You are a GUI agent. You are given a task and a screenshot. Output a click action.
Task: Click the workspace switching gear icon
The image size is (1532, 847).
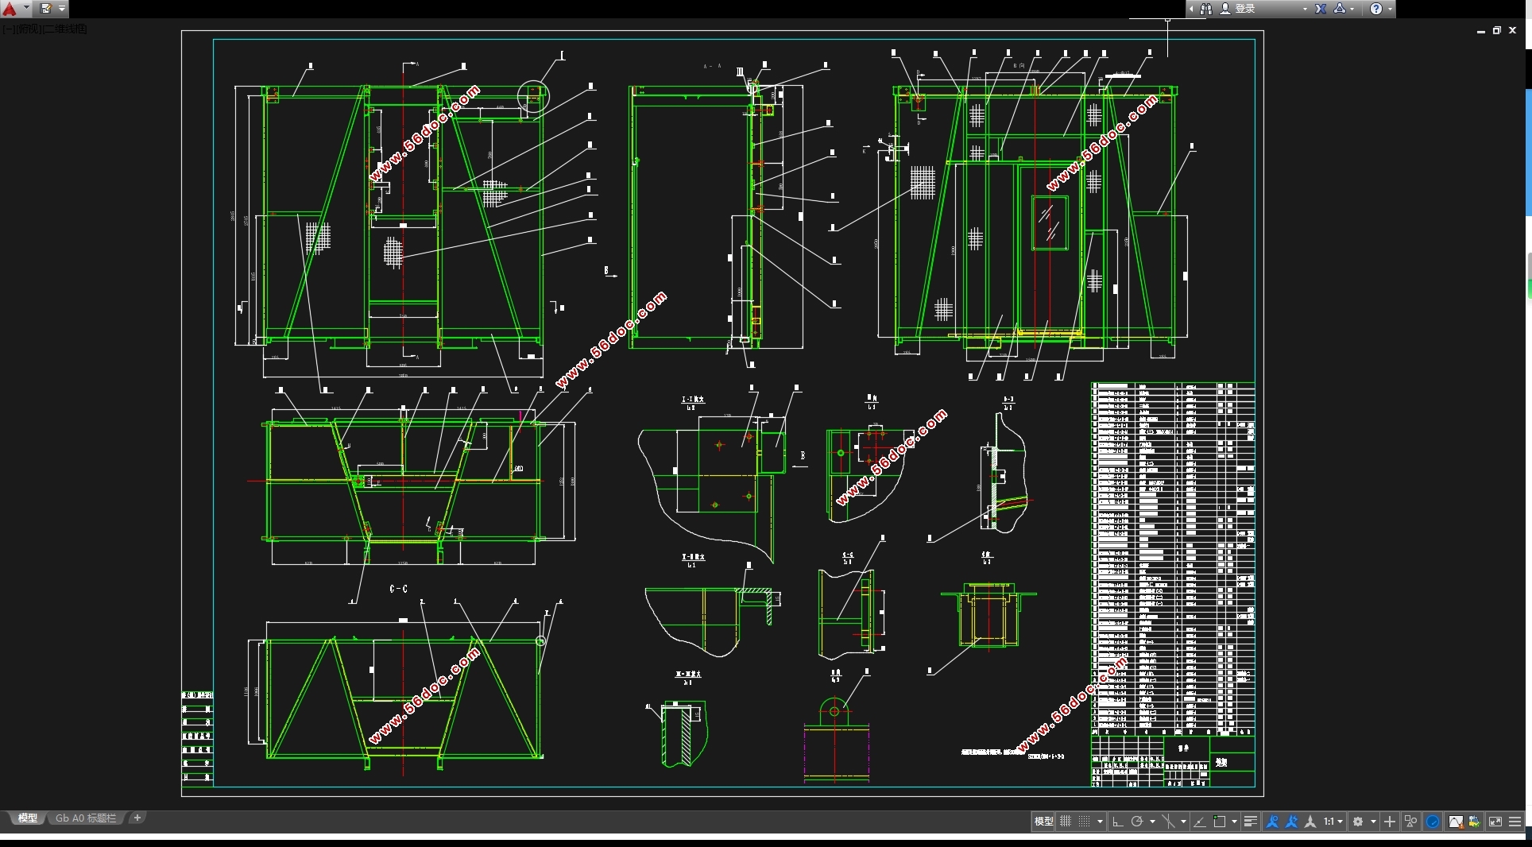1358,822
